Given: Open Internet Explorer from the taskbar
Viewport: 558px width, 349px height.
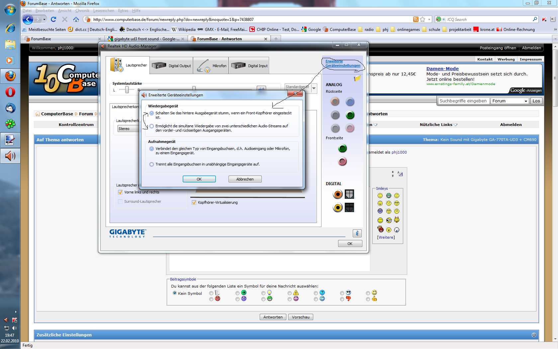Looking at the screenshot, I should [x=10, y=28].
